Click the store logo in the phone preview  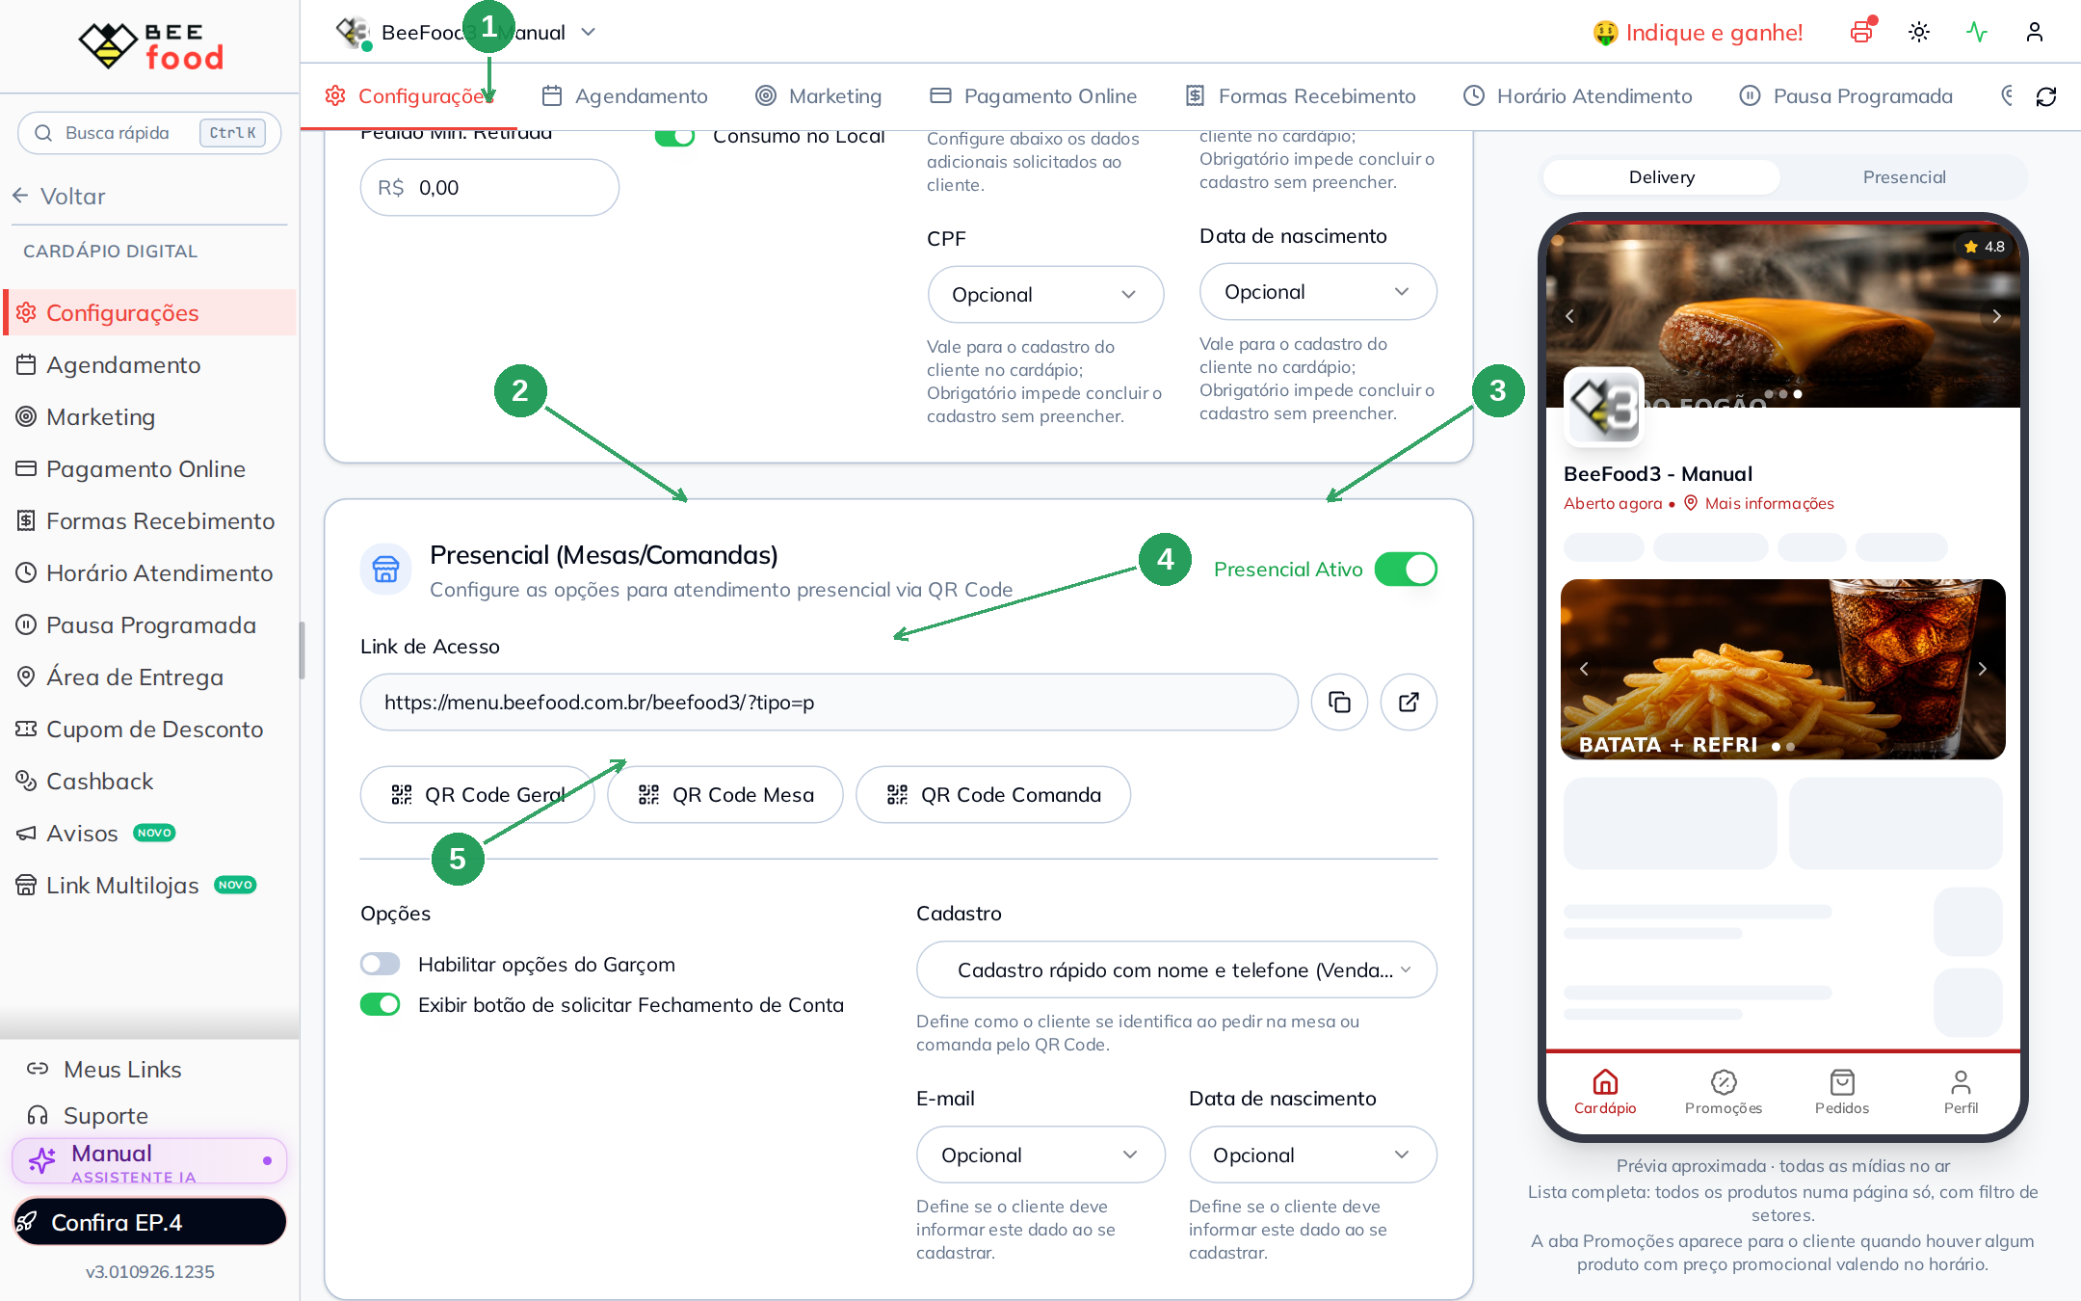click(1604, 407)
